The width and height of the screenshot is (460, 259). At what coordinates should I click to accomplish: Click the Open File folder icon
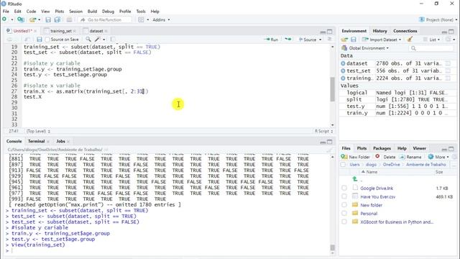(x=32, y=19)
